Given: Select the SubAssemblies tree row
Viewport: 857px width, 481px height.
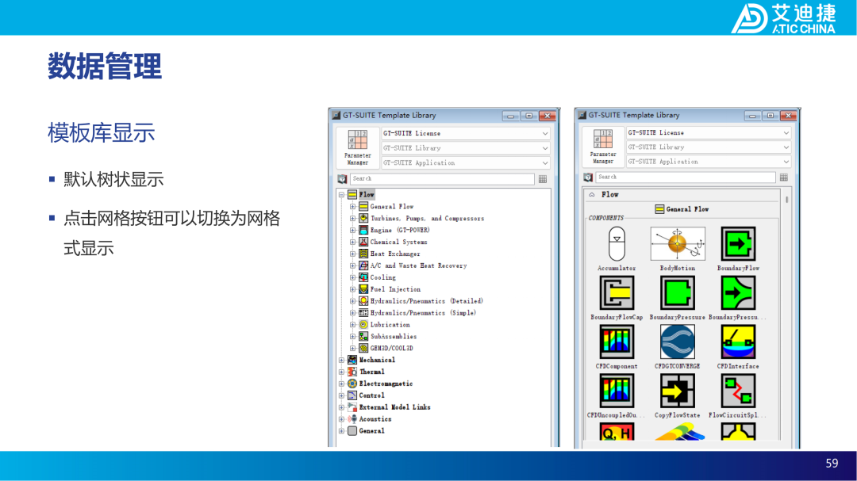Looking at the screenshot, I should coord(387,336).
